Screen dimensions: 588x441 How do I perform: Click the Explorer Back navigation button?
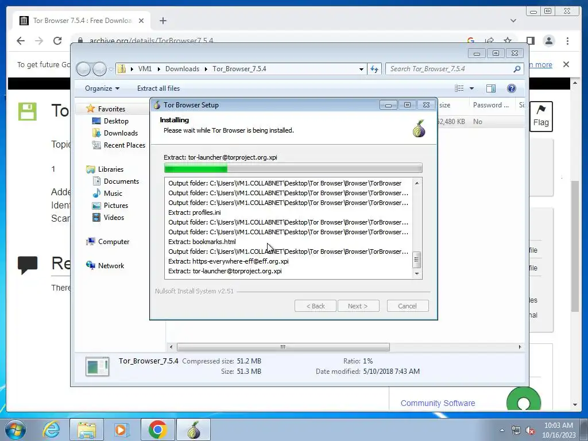pyautogui.click(x=83, y=69)
